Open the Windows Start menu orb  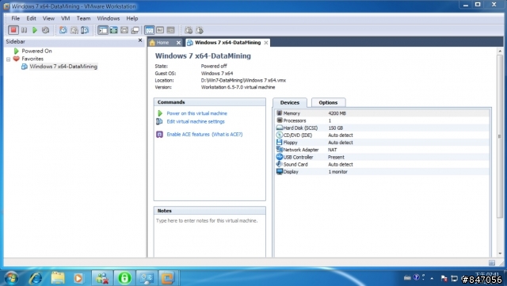click(x=11, y=278)
